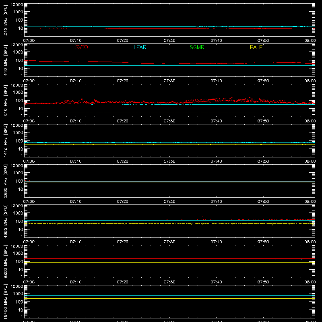322x322 pixels.
Task: Click the 07:30 label under the 1415 MHz plot
Action: (169, 161)
